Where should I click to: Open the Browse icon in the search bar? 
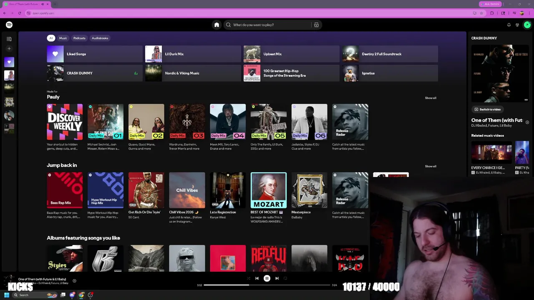click(316, 25)
